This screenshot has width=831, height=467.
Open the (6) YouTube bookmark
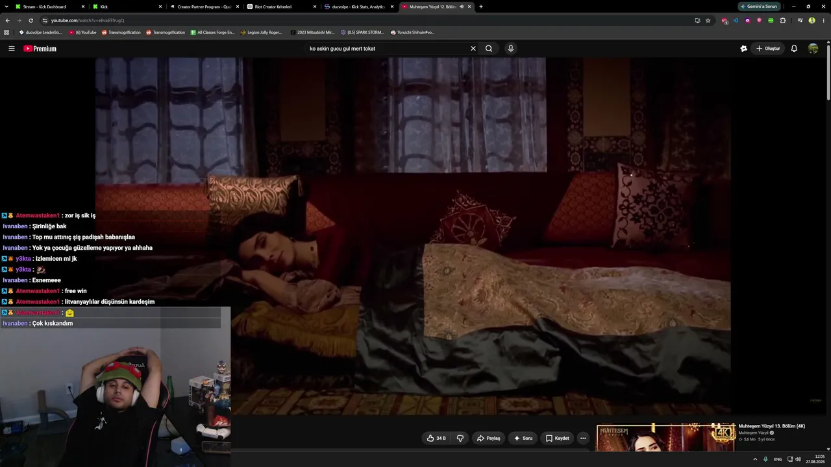[x=83, y=32]
